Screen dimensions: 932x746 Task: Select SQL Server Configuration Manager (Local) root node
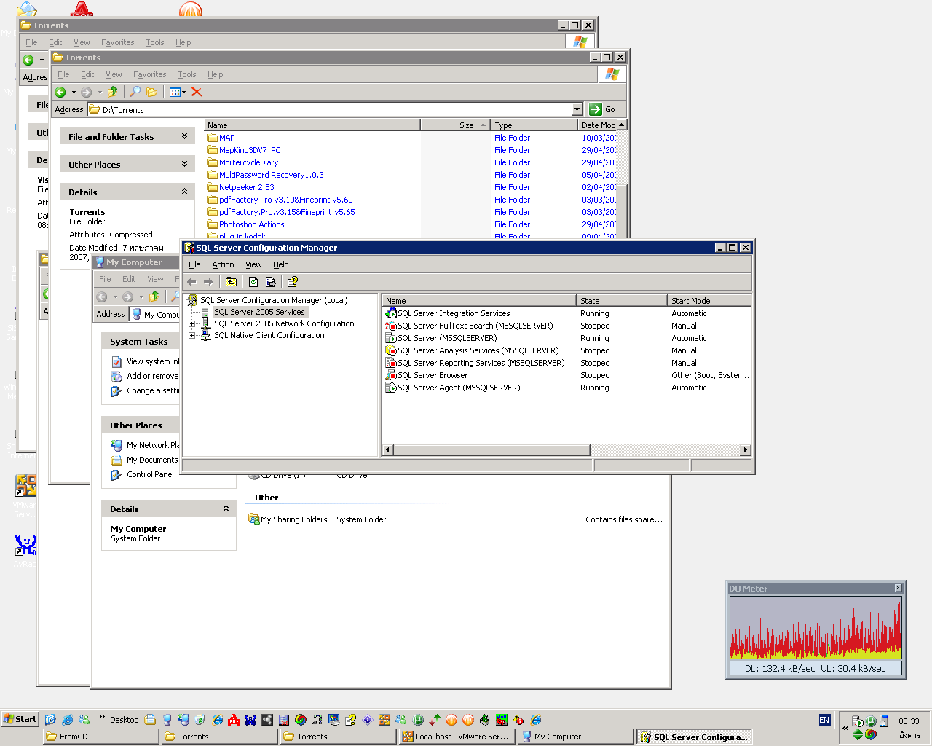pos(274,300)
